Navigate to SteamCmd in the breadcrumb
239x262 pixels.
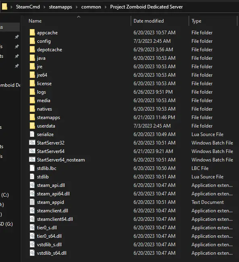point(28,7)
